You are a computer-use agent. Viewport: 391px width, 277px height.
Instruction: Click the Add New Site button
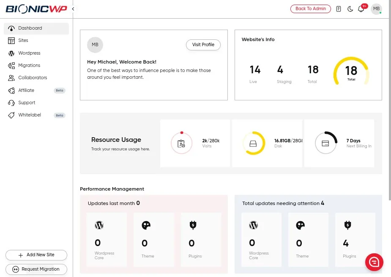point(36,255)
